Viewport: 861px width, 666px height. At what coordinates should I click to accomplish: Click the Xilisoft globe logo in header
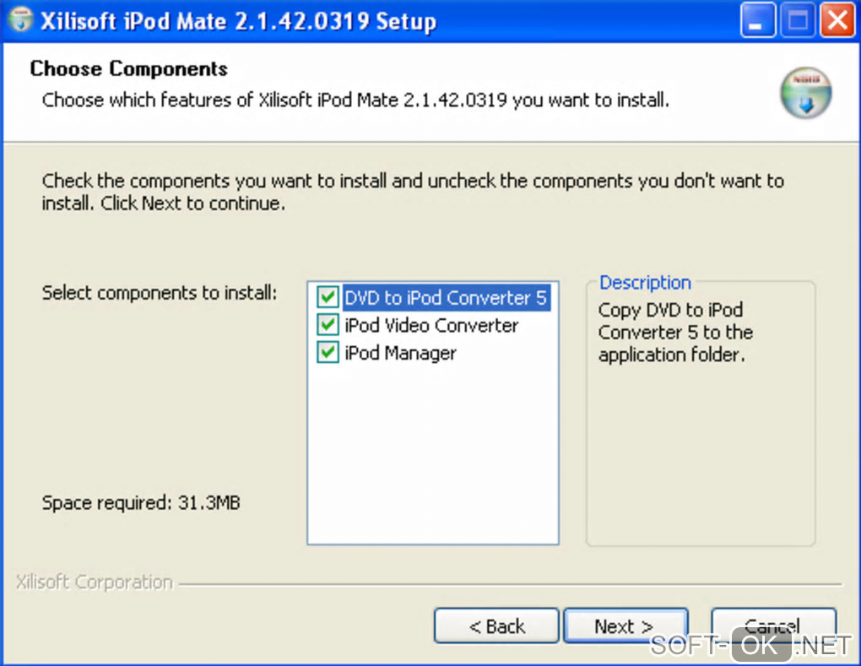tap(805, 92)
